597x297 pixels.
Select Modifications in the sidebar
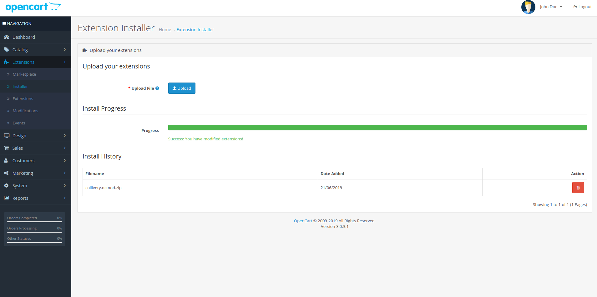click(25, 111)
